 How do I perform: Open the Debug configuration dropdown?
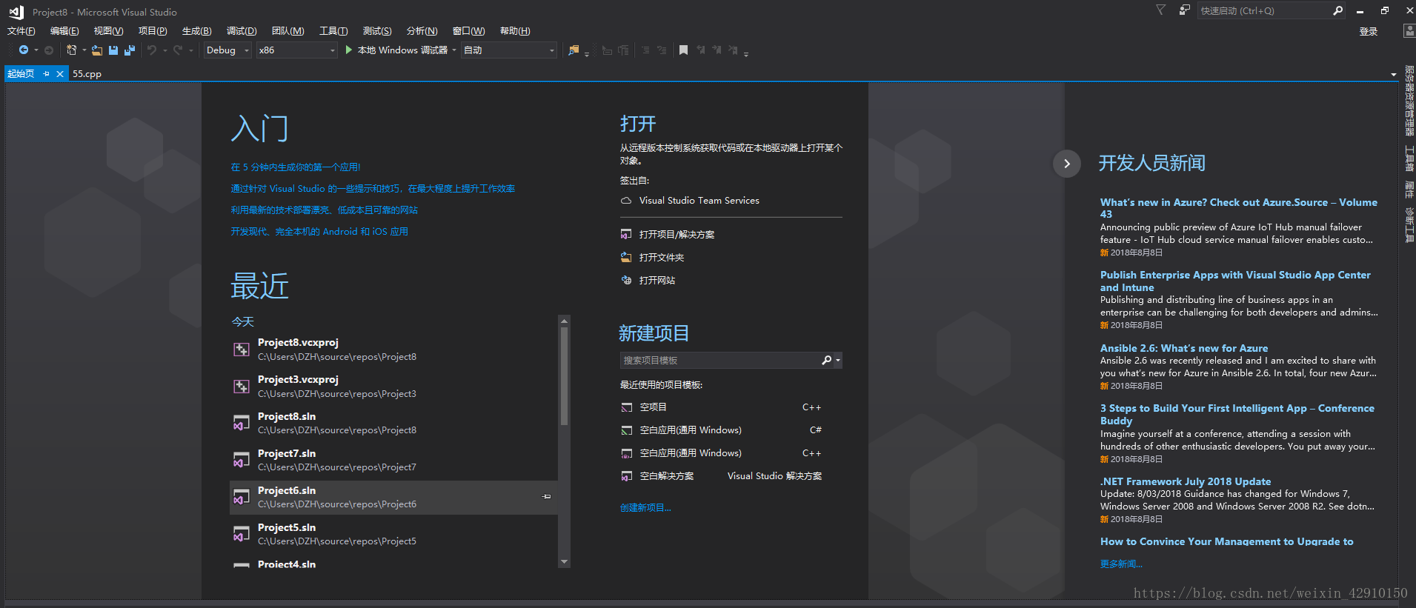pyautogui.click(x=227, y=50)
